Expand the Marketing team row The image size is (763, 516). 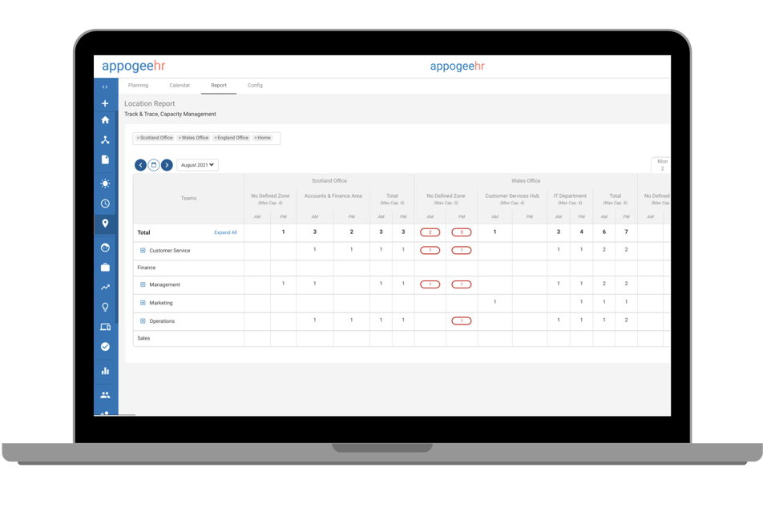click(143, 303)
